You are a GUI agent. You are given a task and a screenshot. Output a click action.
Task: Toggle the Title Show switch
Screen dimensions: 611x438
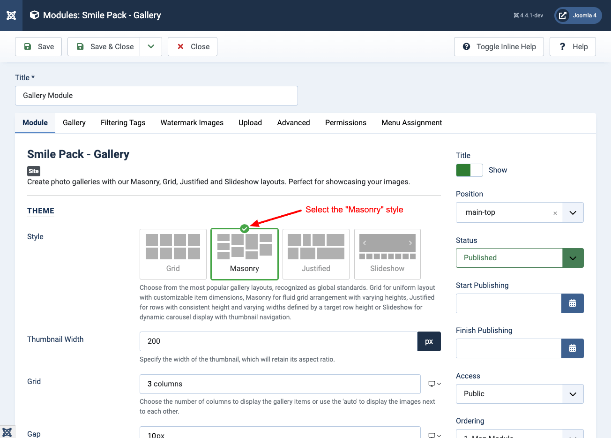[469, 170]
